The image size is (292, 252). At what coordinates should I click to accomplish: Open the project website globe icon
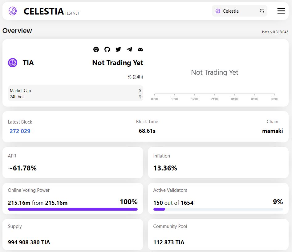pyautogui.click(x=96, y=49)
